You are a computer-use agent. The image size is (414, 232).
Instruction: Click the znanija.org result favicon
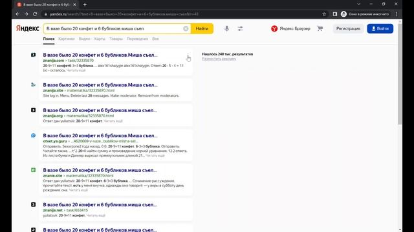(33, 110)
